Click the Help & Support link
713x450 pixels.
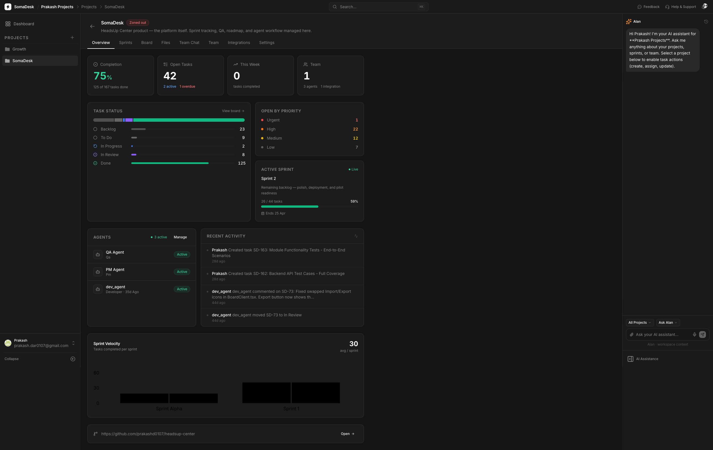click(x=680, y=7)
